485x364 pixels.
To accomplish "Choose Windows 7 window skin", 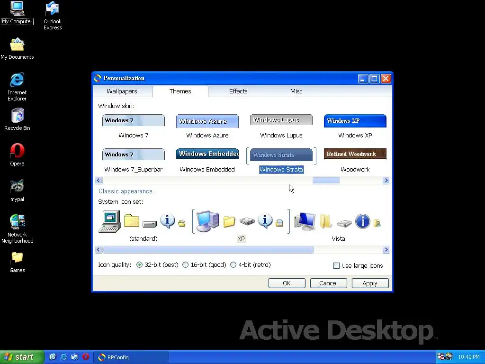I will 133,127.
